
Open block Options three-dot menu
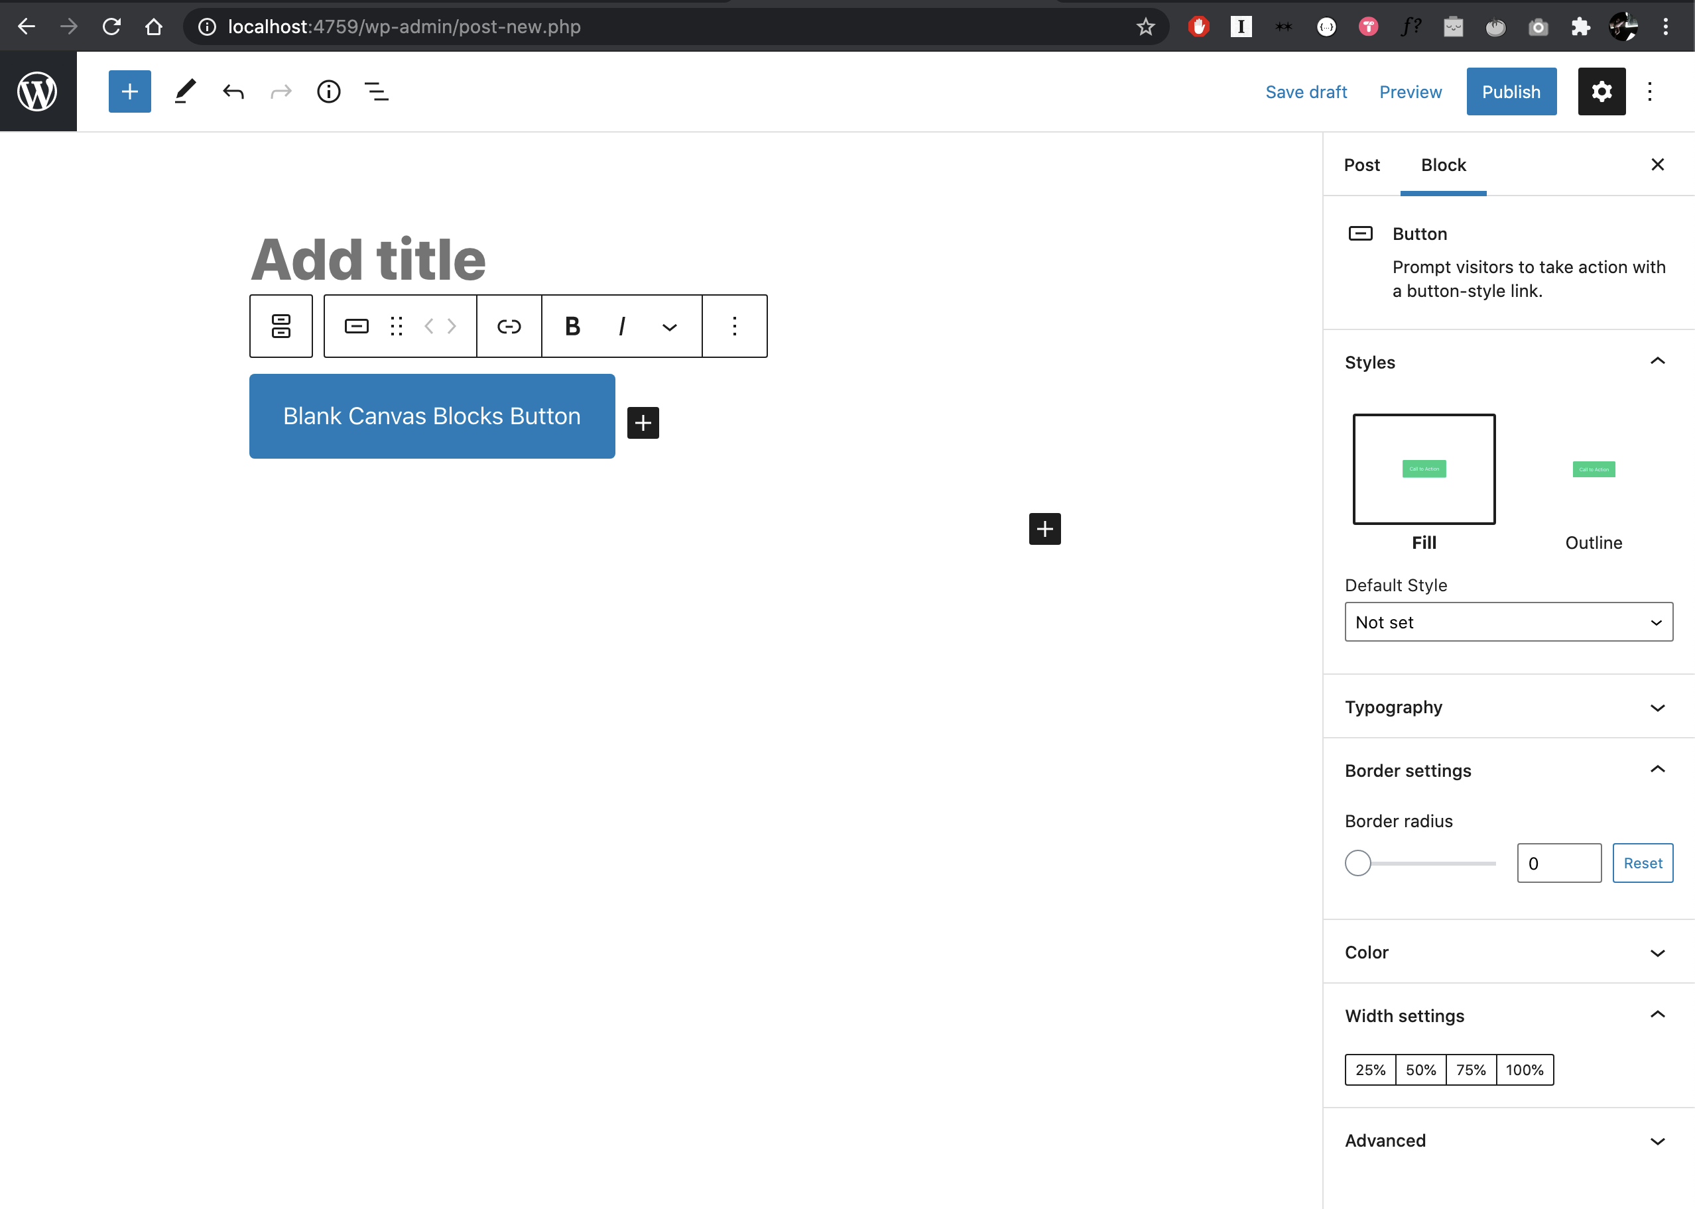coord(734,326)
